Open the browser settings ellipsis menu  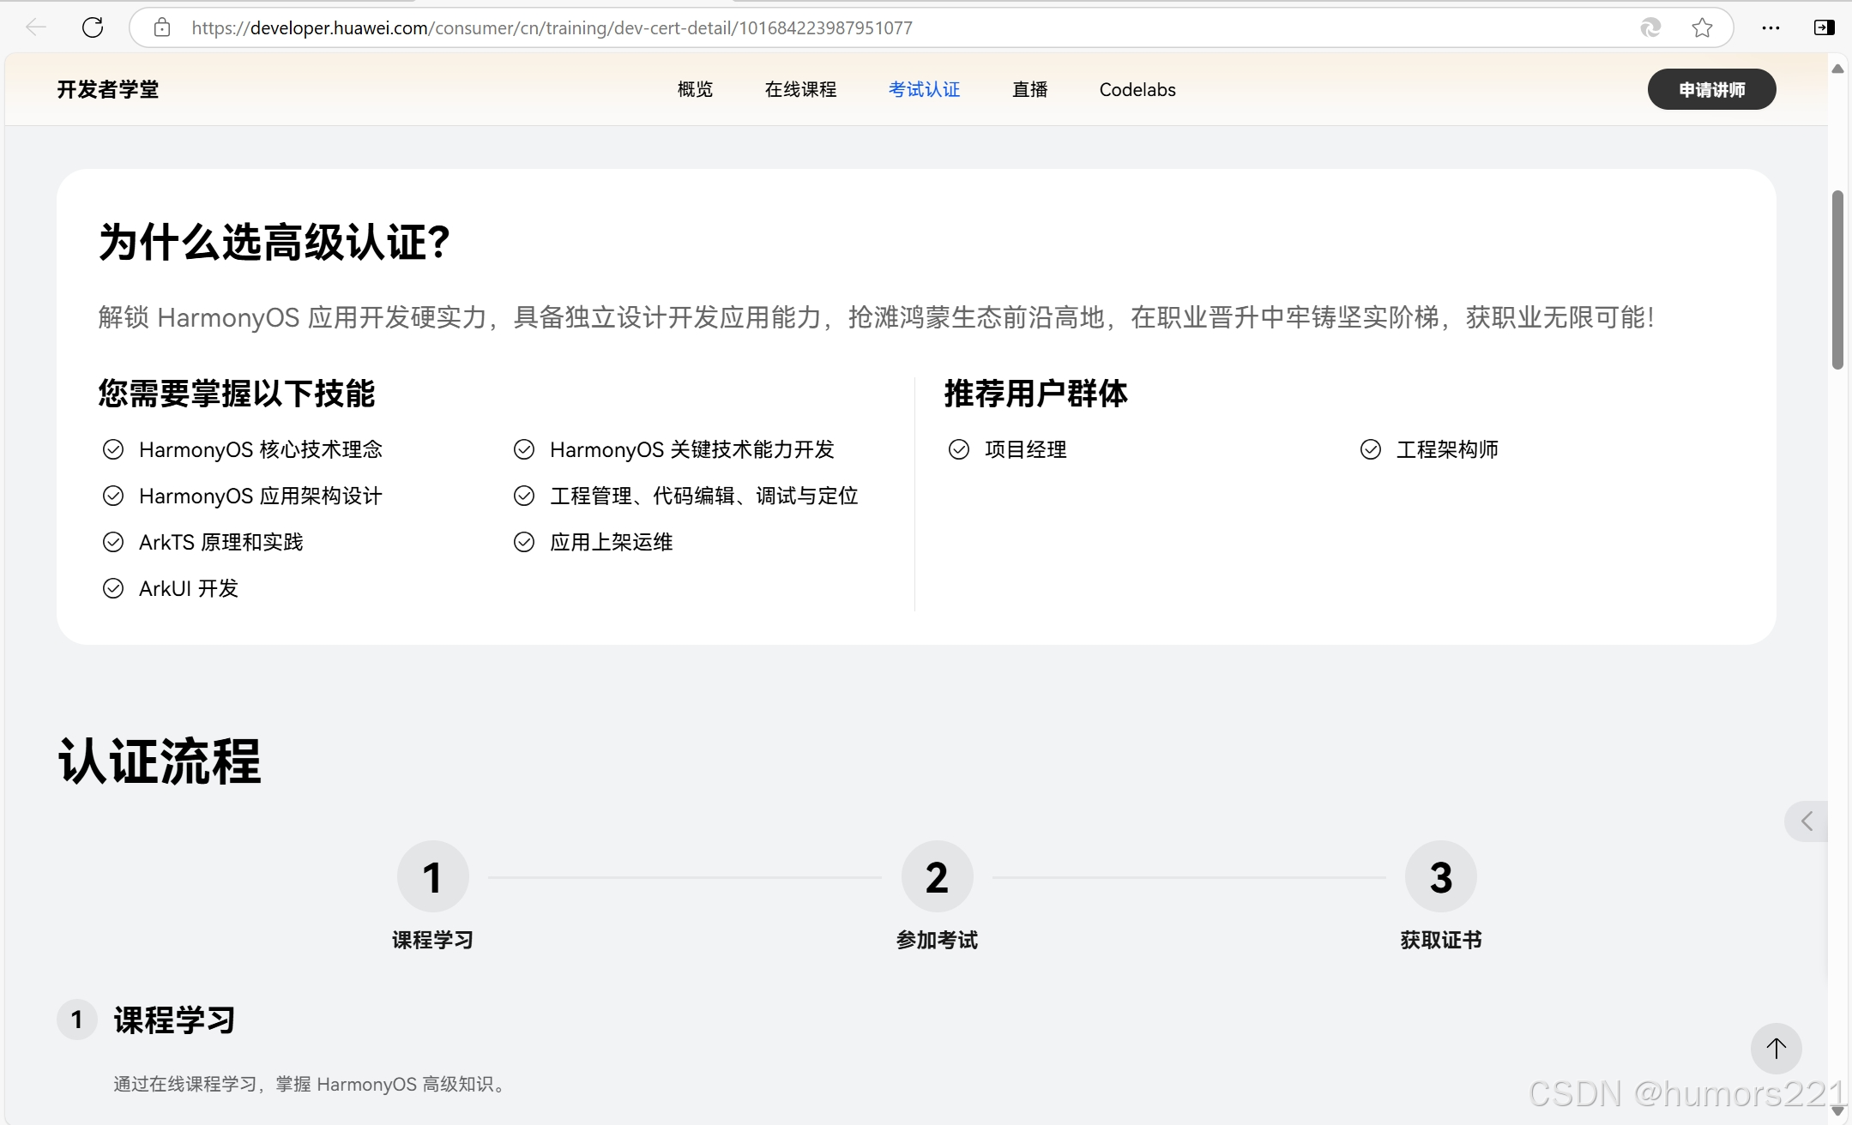(1771, 27)
